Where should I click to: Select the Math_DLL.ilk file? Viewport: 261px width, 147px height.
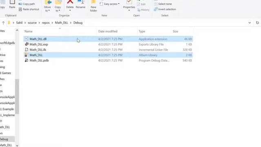click(x=108, y=50)
